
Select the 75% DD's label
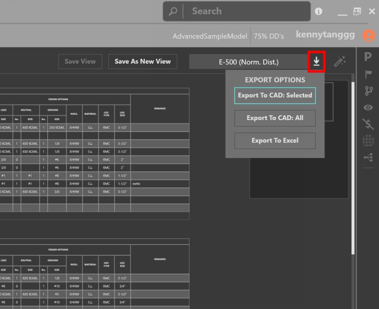(x=269, y=36)
